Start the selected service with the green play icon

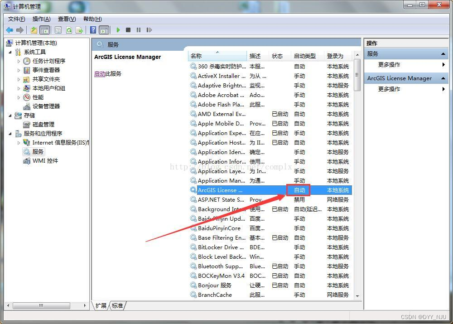pyautogui.click(x=118, y=30)
